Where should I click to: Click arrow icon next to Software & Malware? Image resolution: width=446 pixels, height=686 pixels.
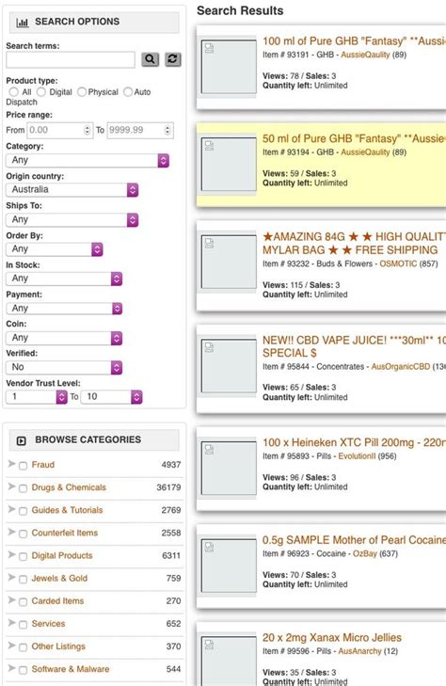click(x=12, y=668)
